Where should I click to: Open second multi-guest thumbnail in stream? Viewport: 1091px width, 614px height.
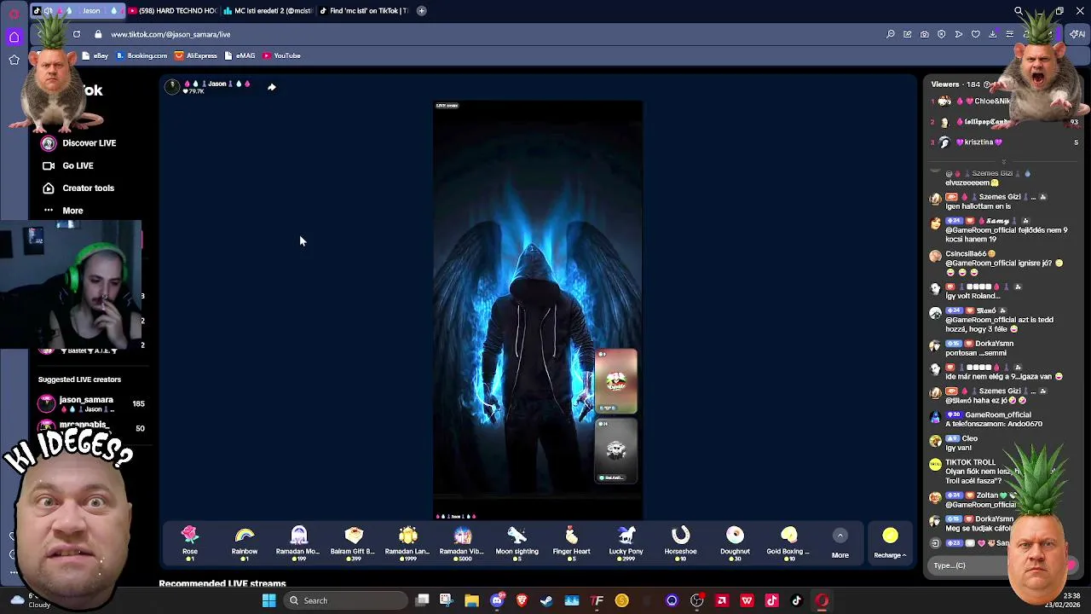point(615,450)
